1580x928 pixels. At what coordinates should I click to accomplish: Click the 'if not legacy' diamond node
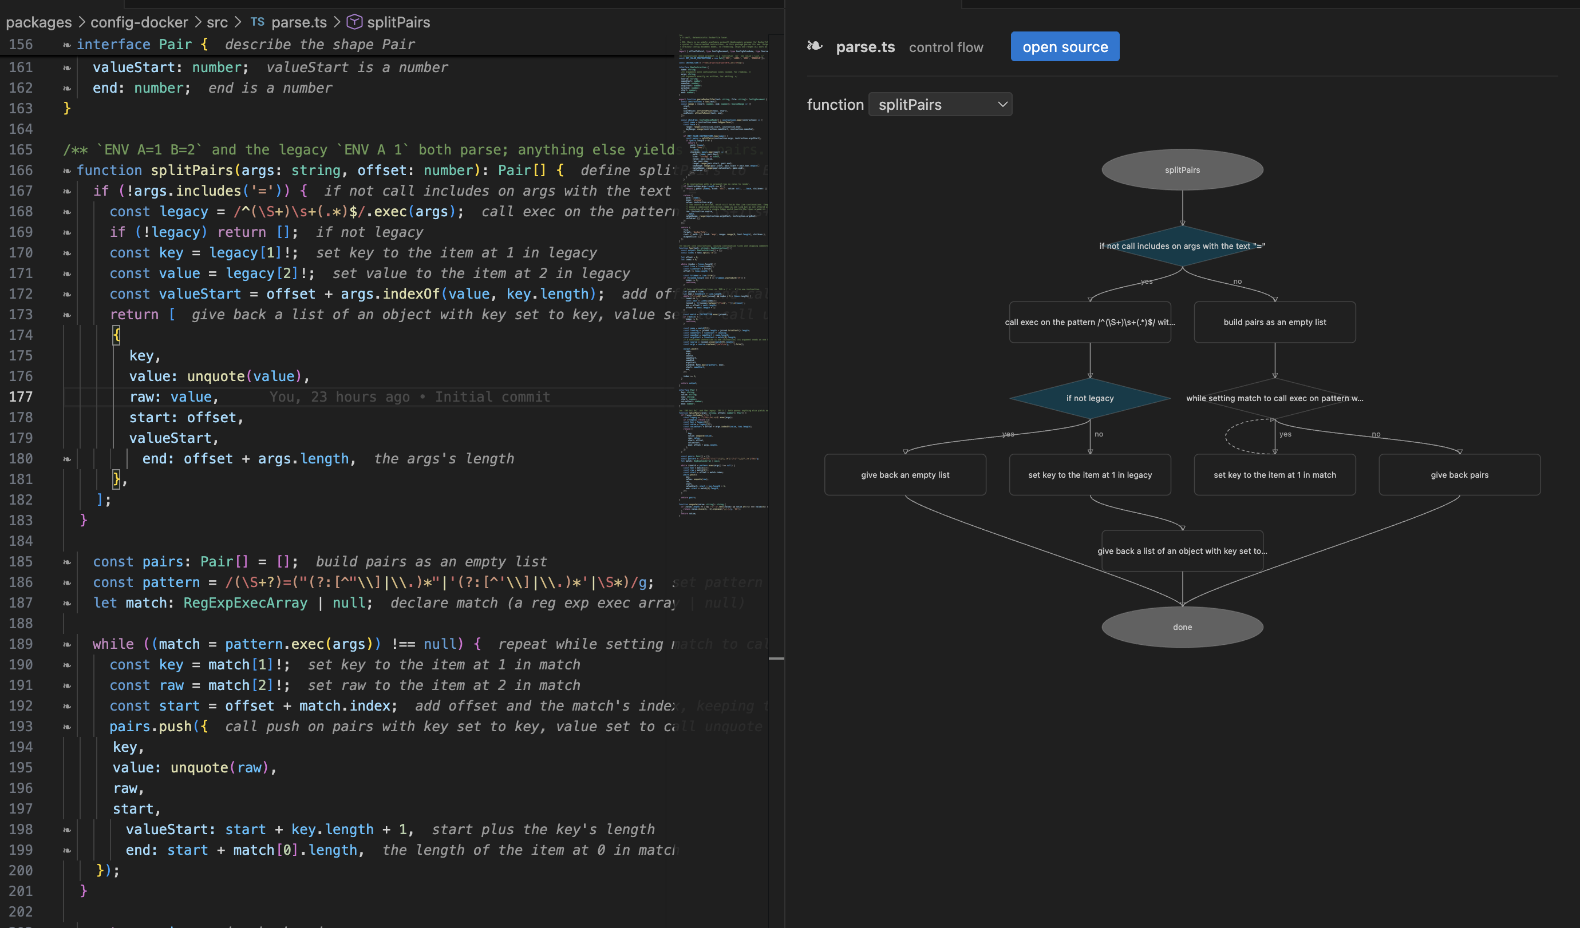pyautogui.click(x=1090, y=399)
